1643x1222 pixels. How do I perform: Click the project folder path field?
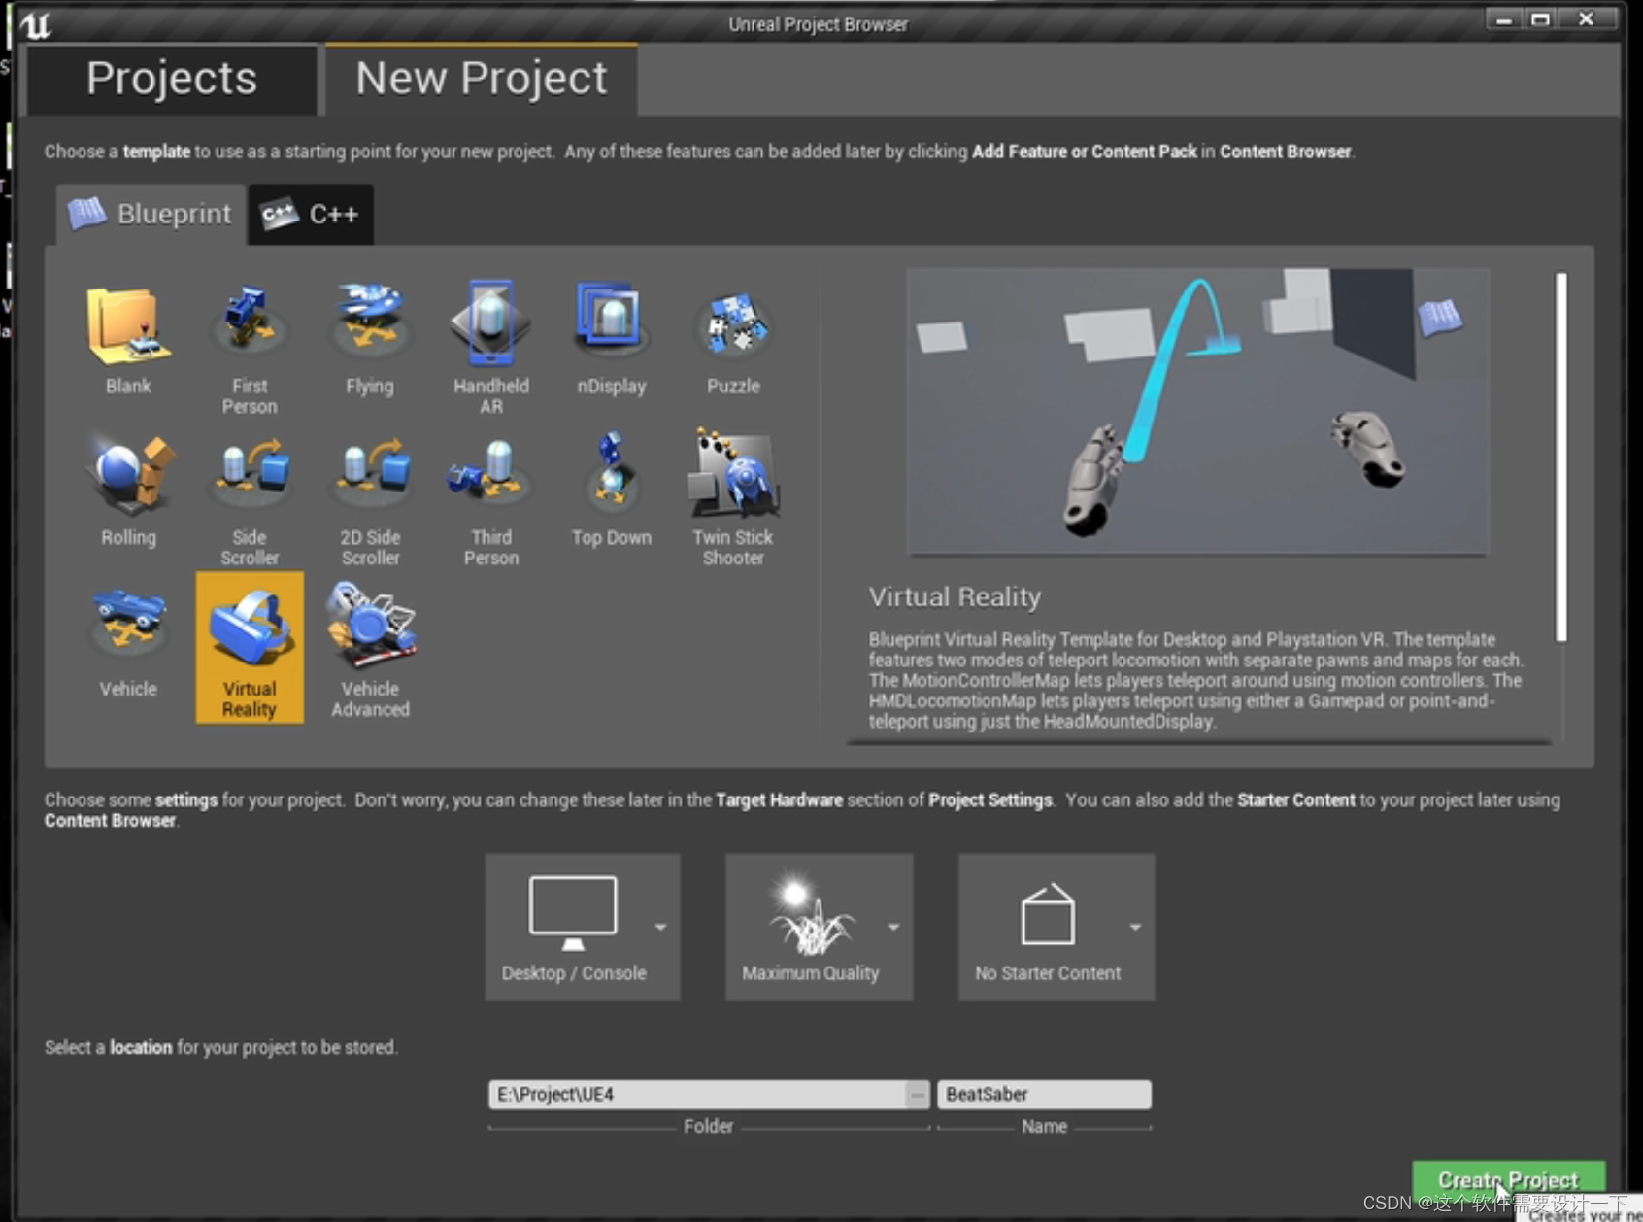[x=698, y=1095]
